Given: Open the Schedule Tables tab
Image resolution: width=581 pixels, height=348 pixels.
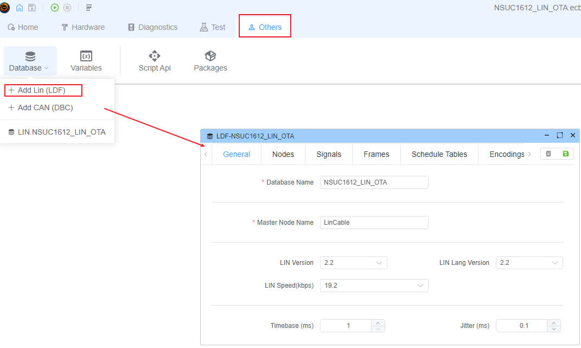Looking at the screenshot, I should click(x=439, y=154).
